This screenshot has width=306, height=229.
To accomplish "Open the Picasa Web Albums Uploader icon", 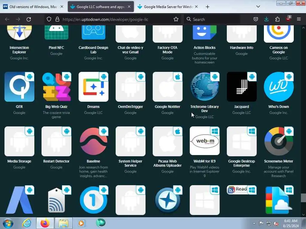I will tap(168, 141).
